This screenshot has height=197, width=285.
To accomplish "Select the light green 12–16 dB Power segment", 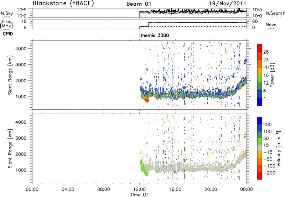I will pyautogui.click(x=260, y=79).
